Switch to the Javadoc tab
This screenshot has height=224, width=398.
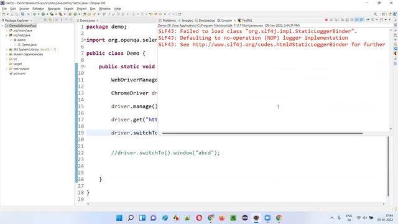[x=185, y=21]
